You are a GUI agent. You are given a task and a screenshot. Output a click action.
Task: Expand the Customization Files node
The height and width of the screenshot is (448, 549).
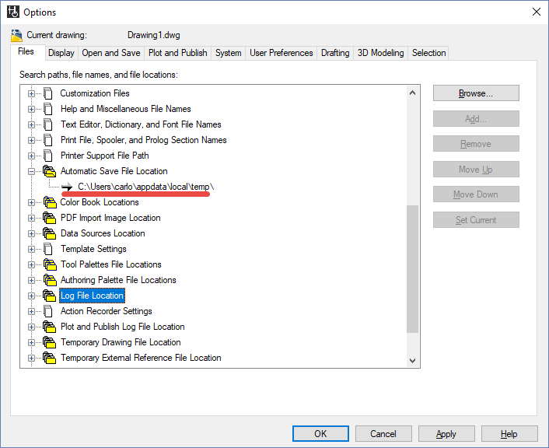click(x=31, y=93)
